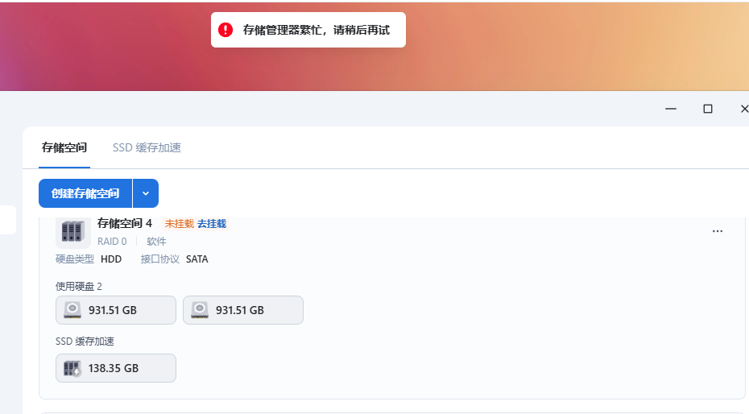Click the 未挂载 status label
The width and height of the screenshot is (749, 414).
point(179,224)
